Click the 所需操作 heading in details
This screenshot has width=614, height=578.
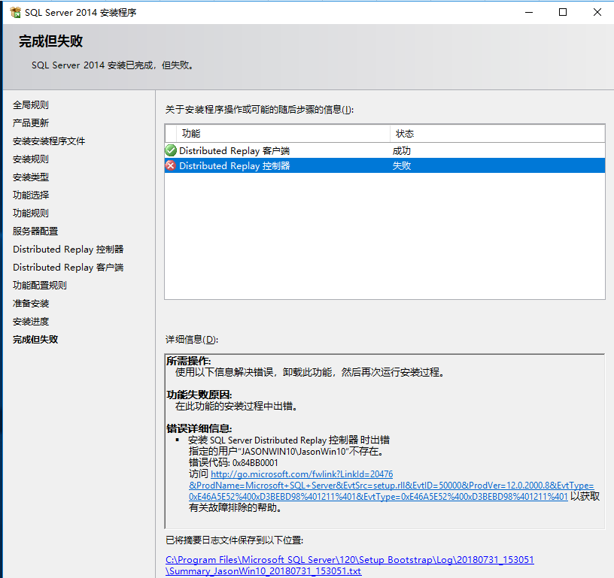(x=188, y=361)
